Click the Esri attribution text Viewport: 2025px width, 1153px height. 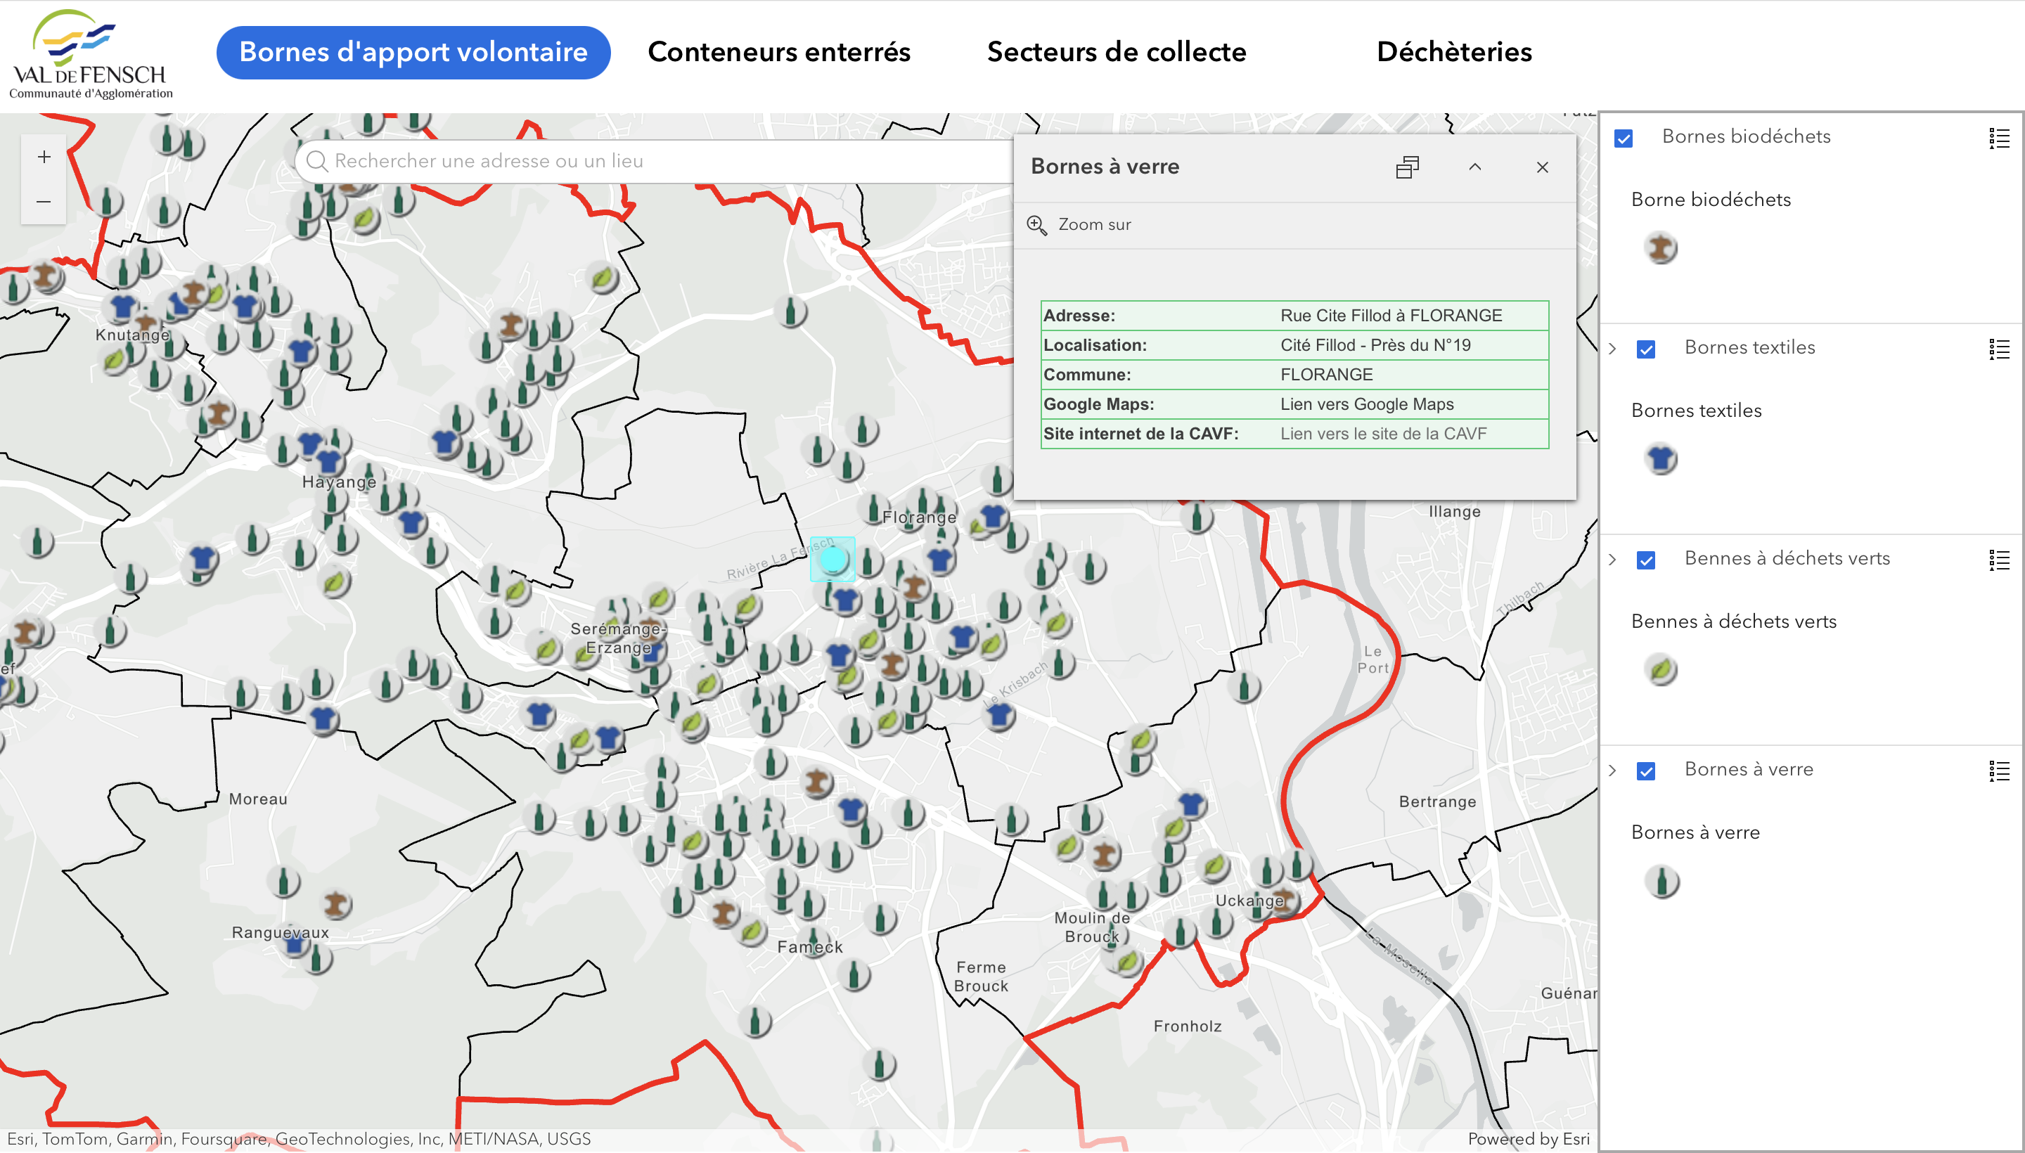click(x=300, y=1140)
